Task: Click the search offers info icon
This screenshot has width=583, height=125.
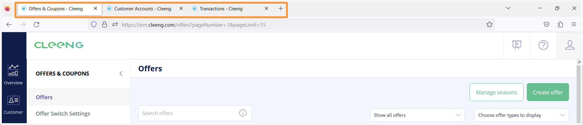Action: click(243, 113)
